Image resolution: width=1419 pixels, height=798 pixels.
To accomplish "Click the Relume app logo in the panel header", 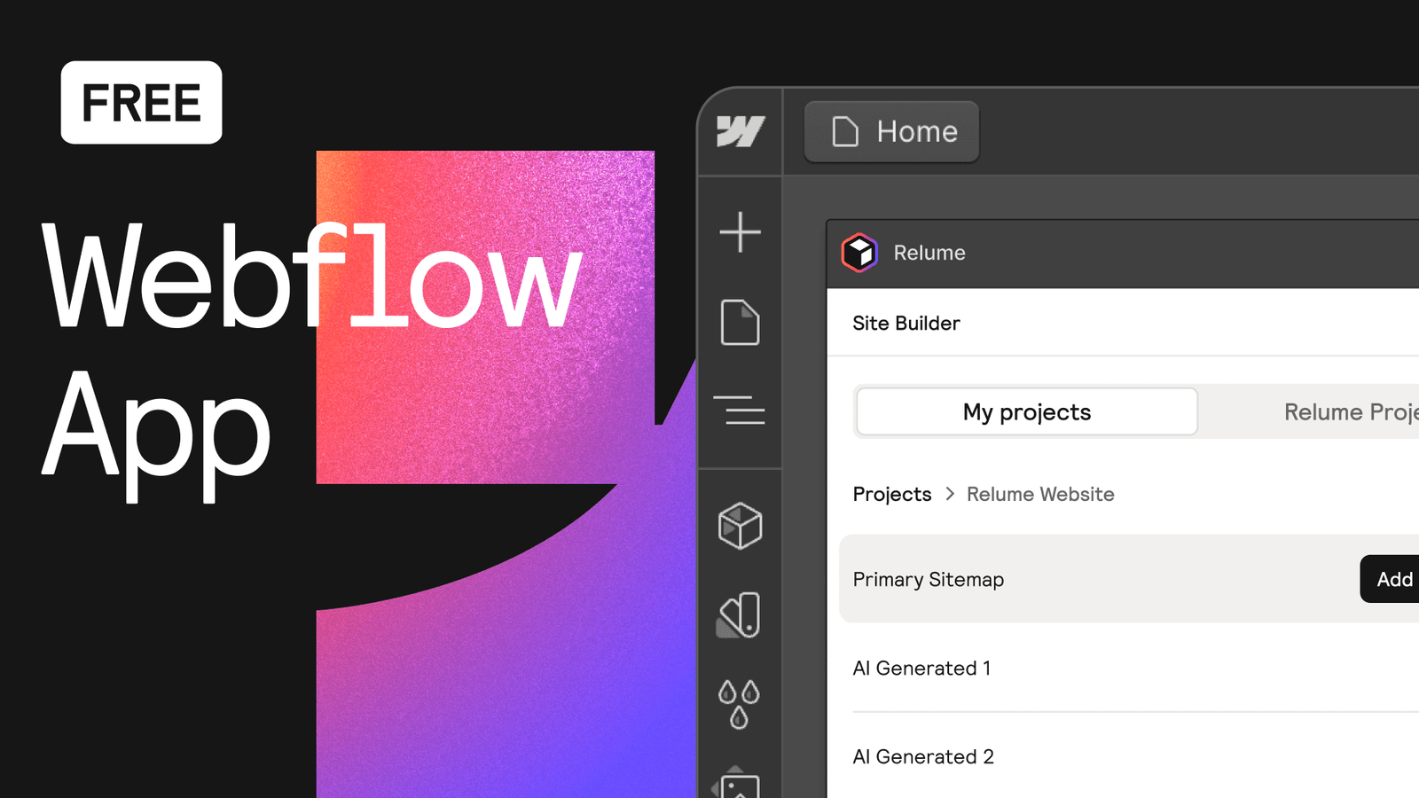I will [858, 253].
